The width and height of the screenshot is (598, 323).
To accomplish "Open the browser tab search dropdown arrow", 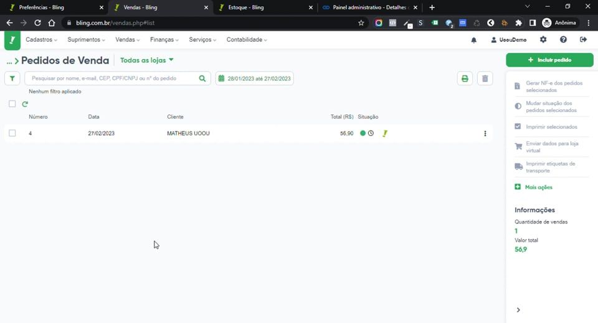I will click(x=528, y=7).
